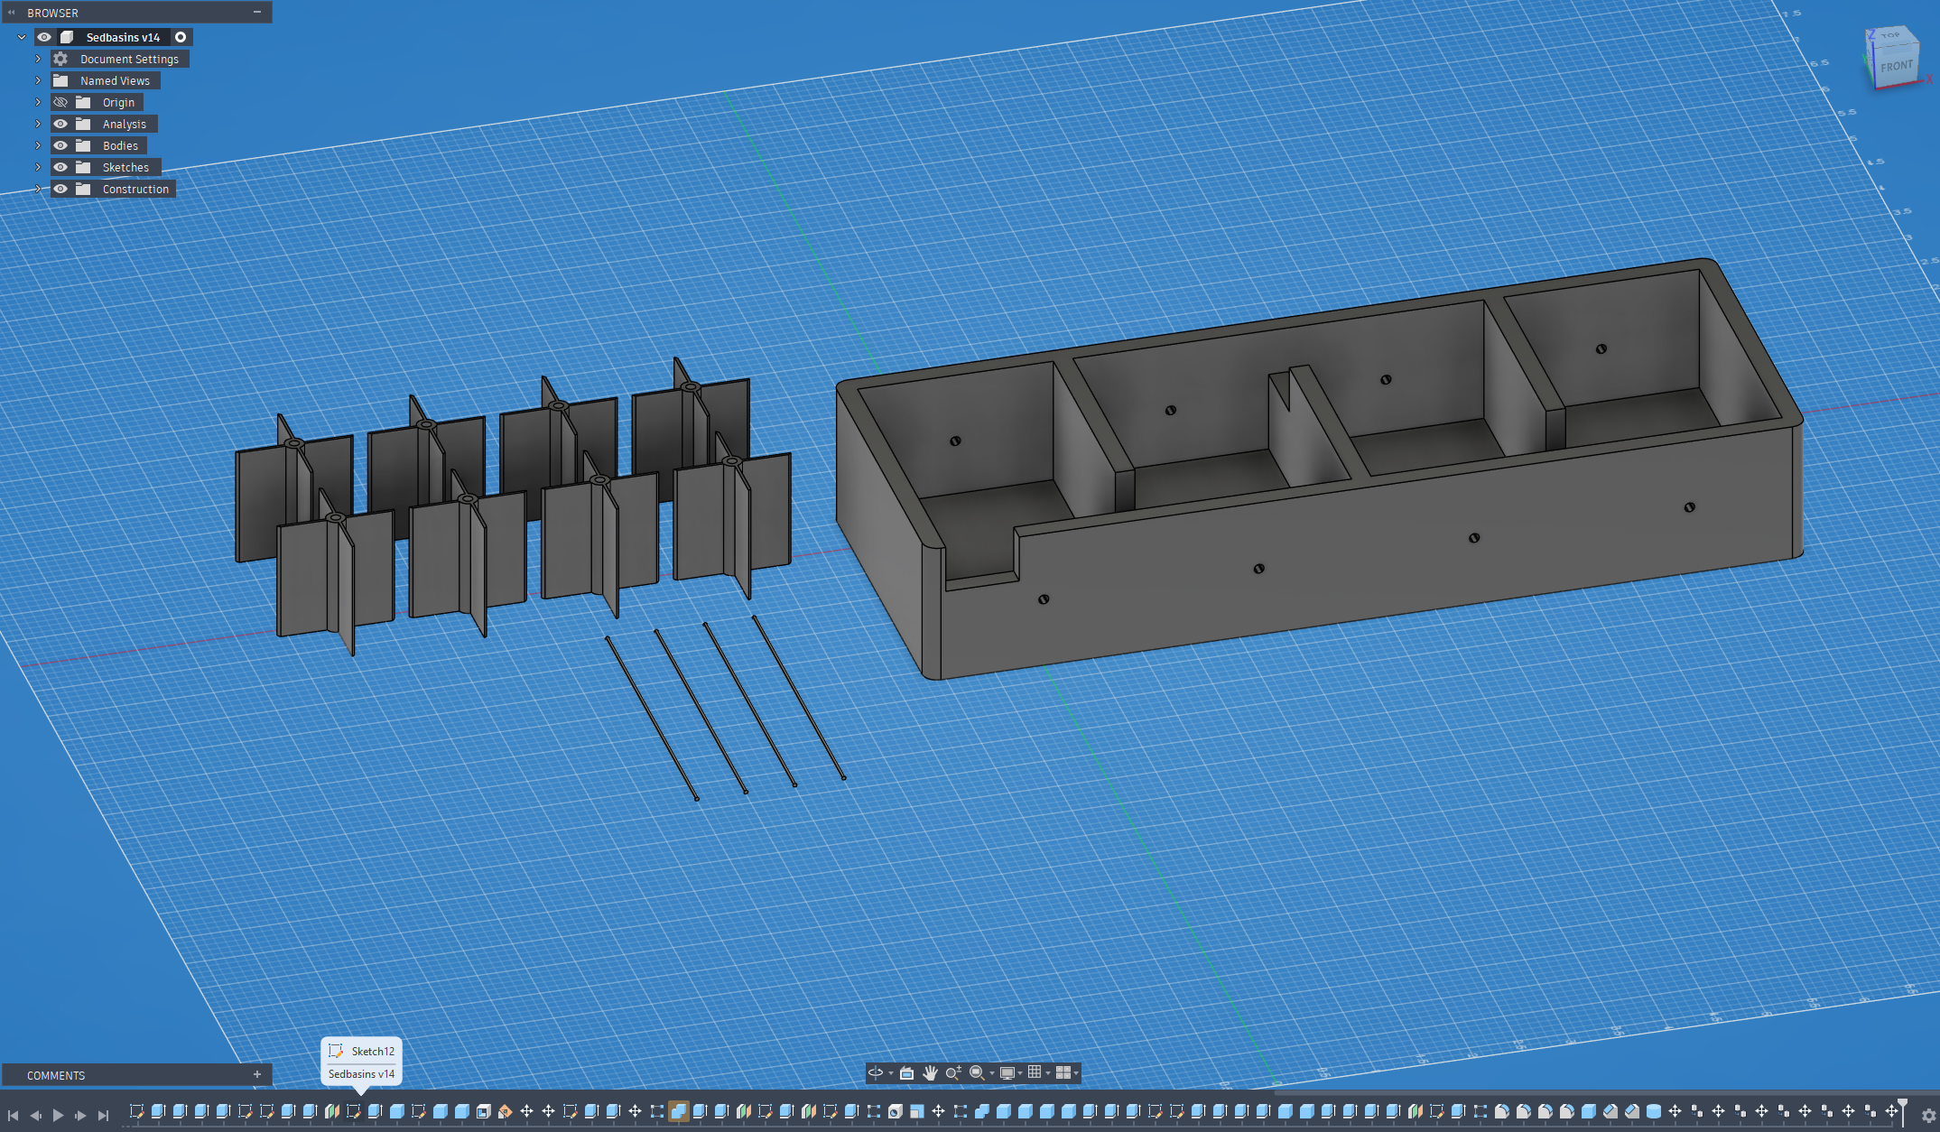This screenshot has width=1940, height=1132.
Task: Show the hidden Origin folder
Action: [60, 102]
